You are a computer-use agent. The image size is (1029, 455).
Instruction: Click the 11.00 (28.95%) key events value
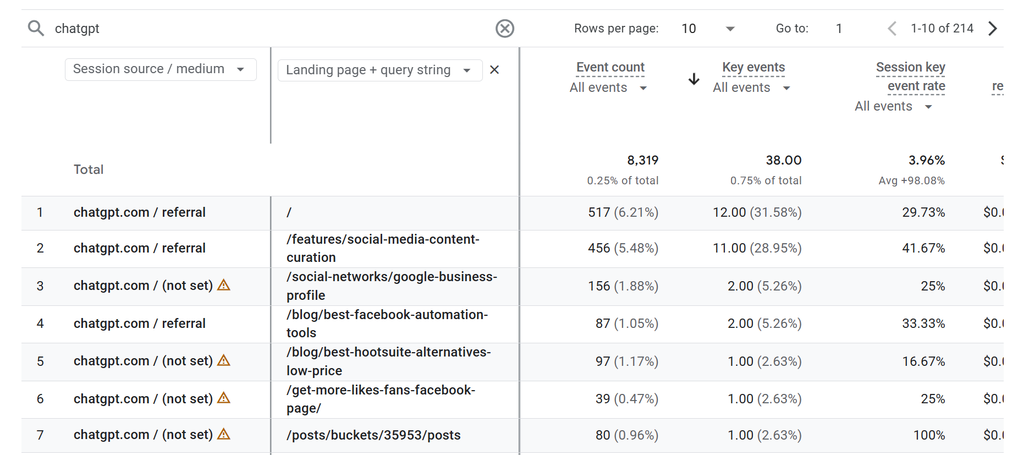pyautogui.click(x=757, y=248)
